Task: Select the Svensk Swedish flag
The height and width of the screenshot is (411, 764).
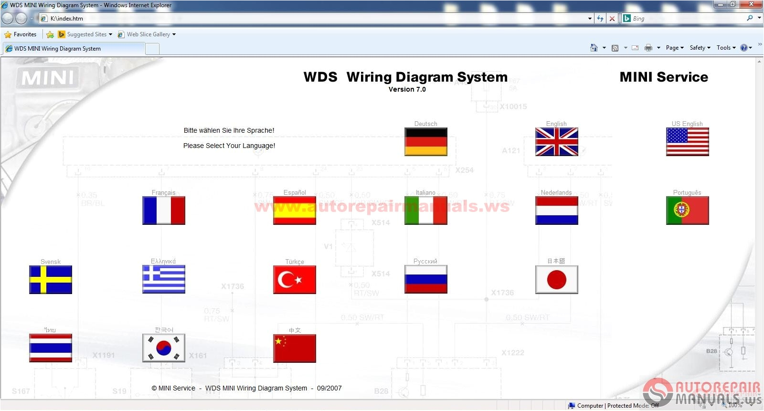Action: coord(51,280)
